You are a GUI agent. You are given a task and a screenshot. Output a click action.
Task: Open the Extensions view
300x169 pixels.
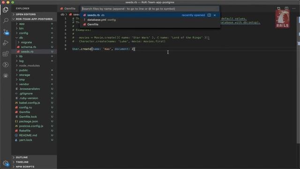point(6,54)
